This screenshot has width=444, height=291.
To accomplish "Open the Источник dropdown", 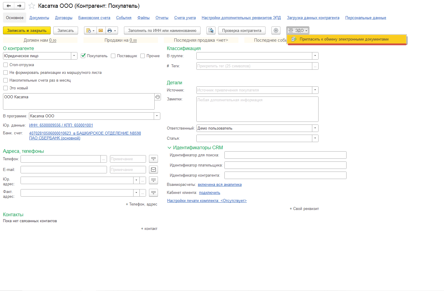I will 315,90.
